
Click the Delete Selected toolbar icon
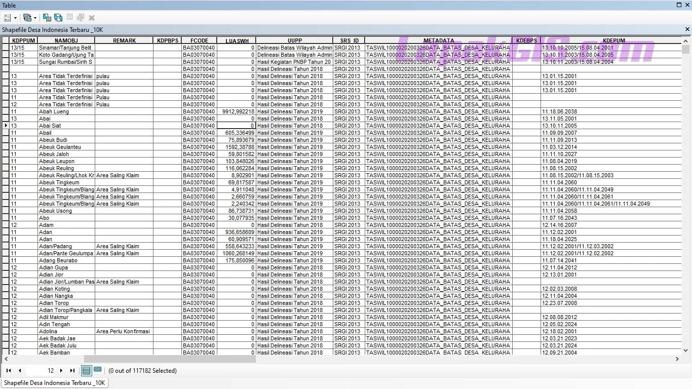(92, 18)
